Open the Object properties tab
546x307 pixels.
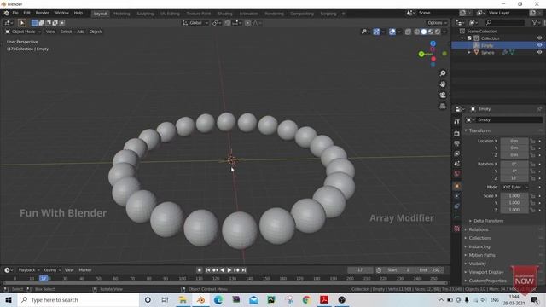coord(457,186)
